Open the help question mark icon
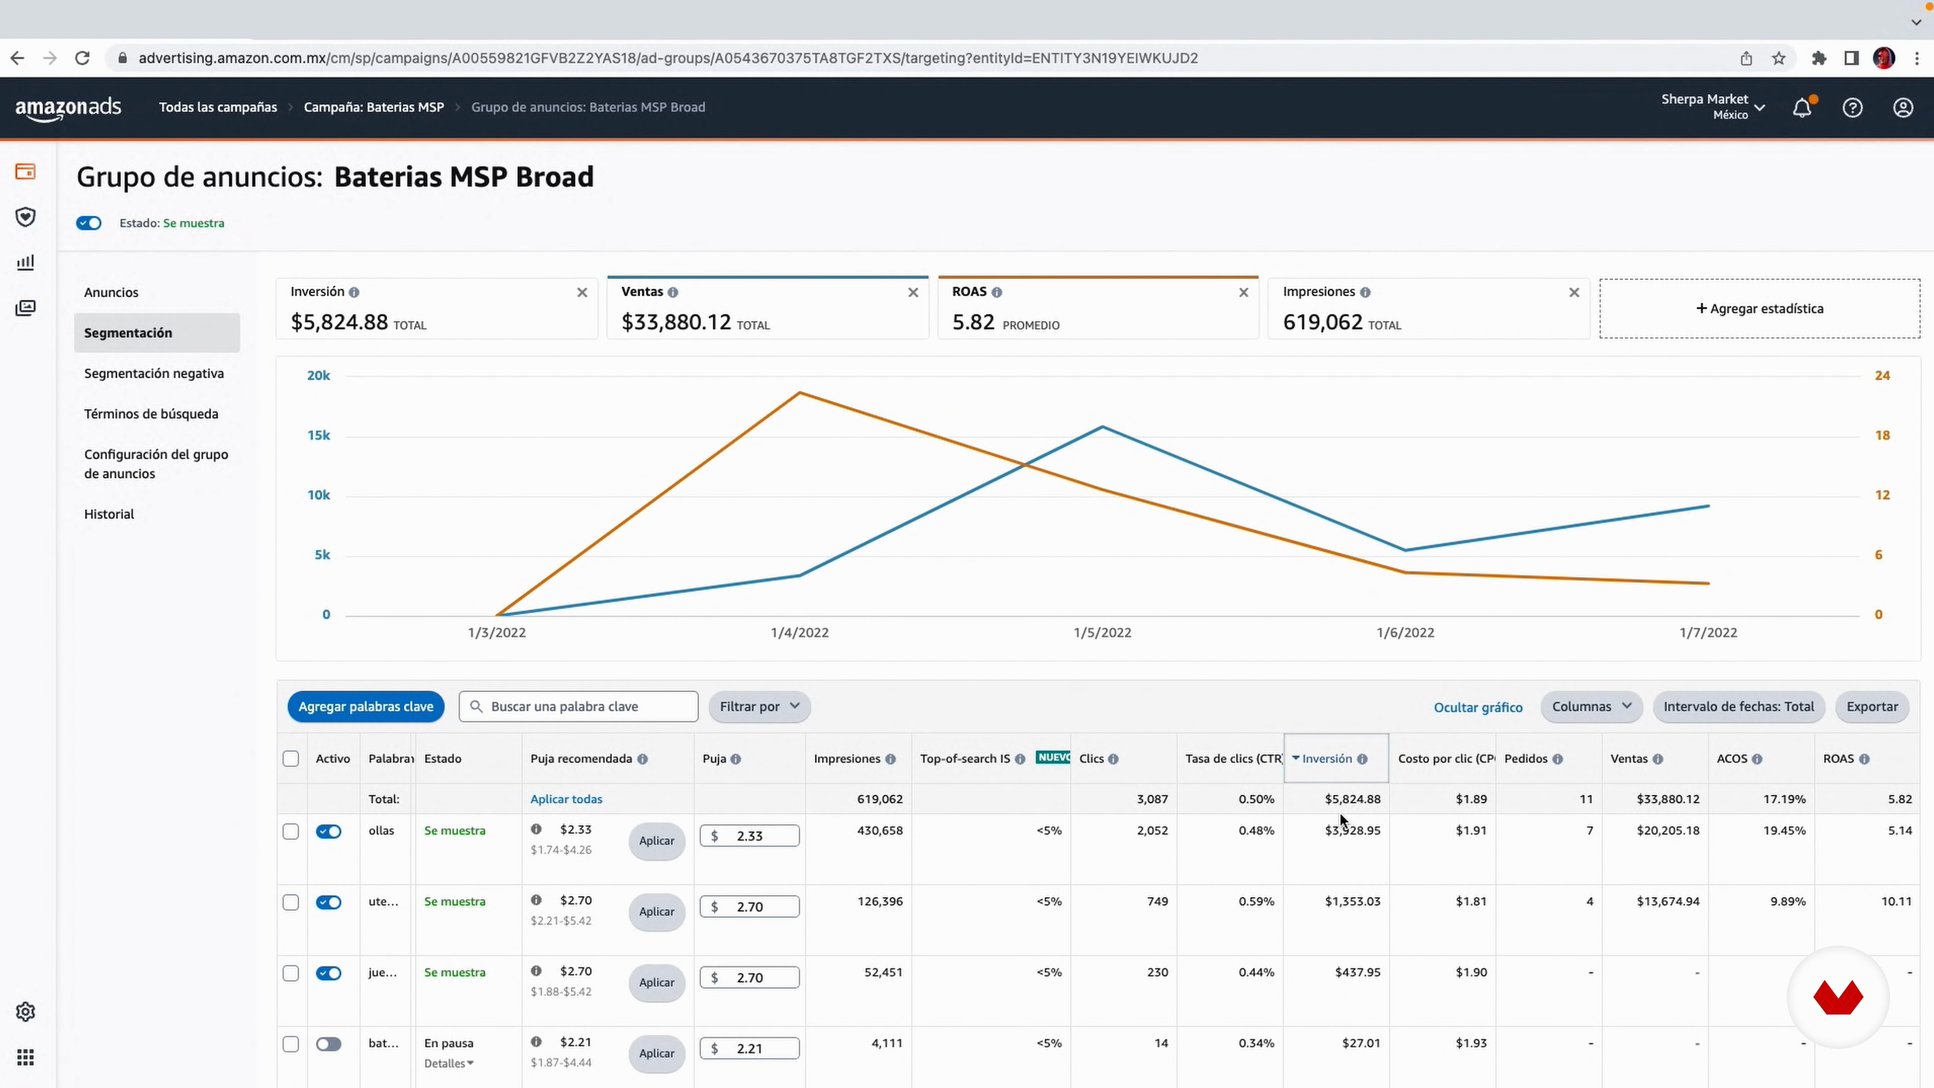The image size is (1934, 1088). (x=1852, y=108)
